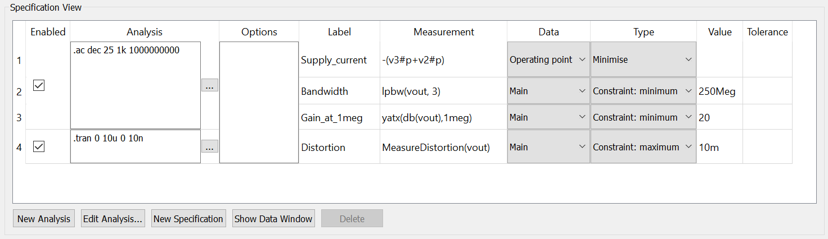Open the Type dropdown for Bandwidth constraint
Image resolution: width=828 pixels, height=239 pixels.
643,91
